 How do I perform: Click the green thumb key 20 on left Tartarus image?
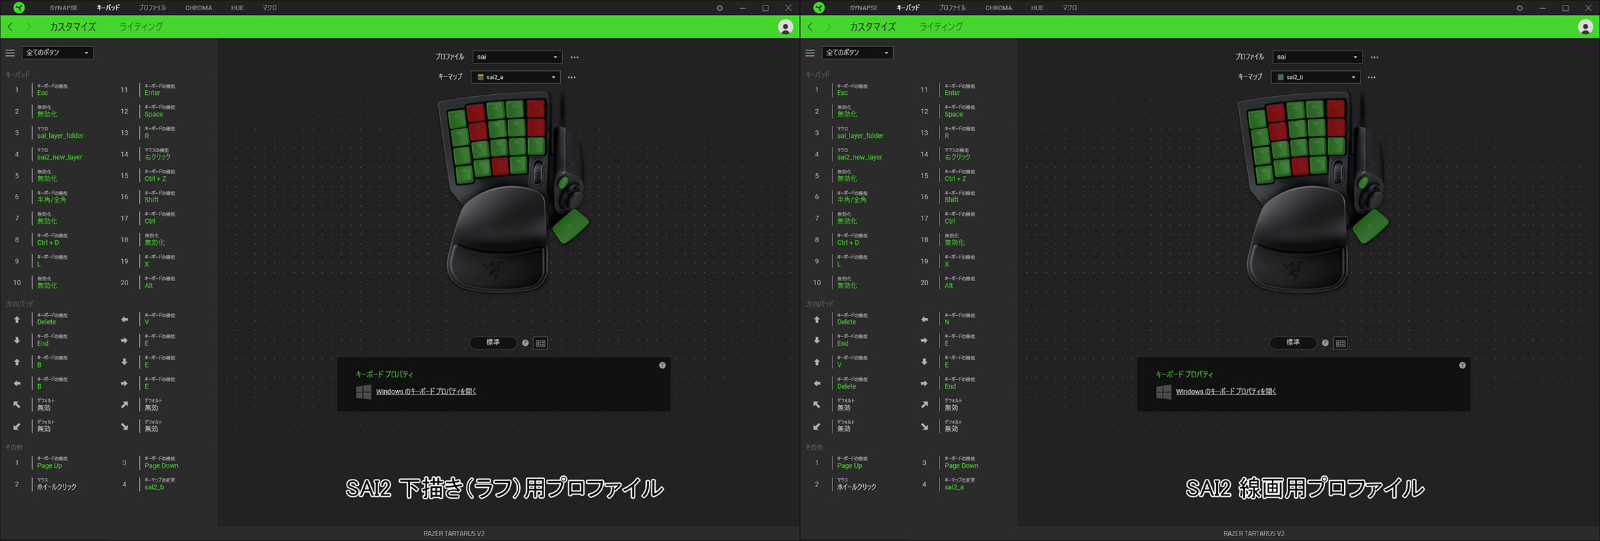[x=570, y=226]
